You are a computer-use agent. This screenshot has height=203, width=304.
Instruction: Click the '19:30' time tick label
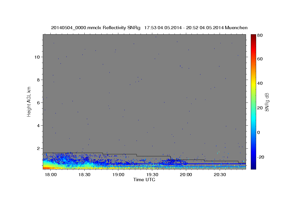152,175
